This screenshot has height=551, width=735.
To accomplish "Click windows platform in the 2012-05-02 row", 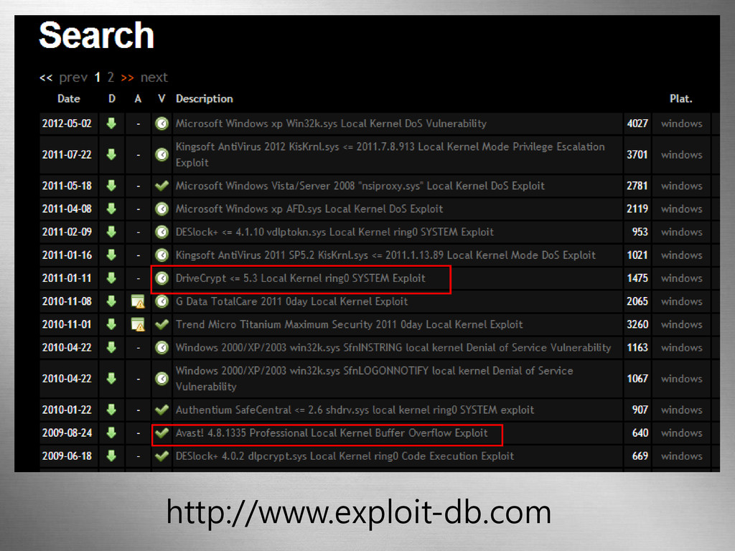I will [x=682, y=123].
